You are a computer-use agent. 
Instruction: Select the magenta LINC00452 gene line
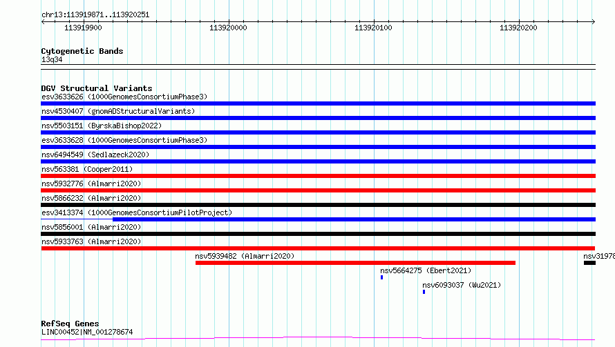pyautogui.click(x=318, y=339)
